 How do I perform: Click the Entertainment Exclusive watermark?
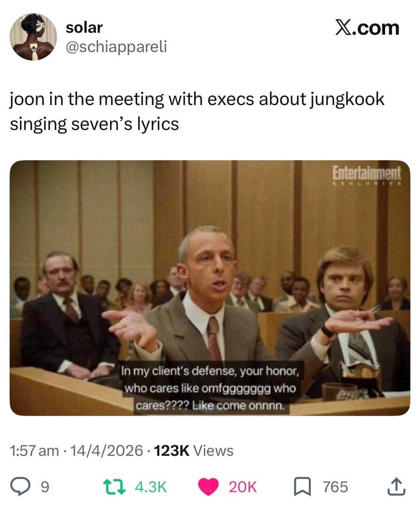(366, 175)
